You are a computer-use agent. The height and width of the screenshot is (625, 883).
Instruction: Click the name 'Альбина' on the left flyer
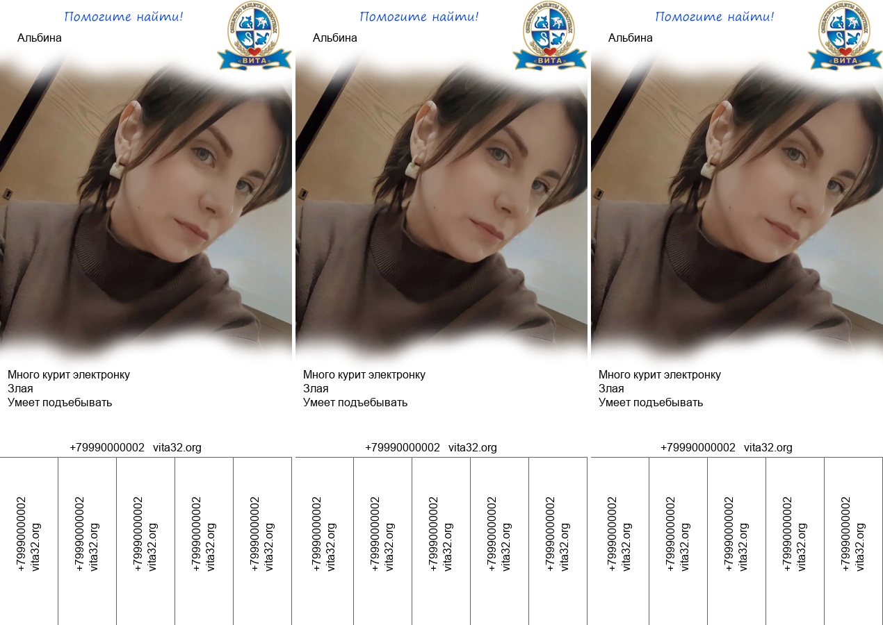[40, 38]
